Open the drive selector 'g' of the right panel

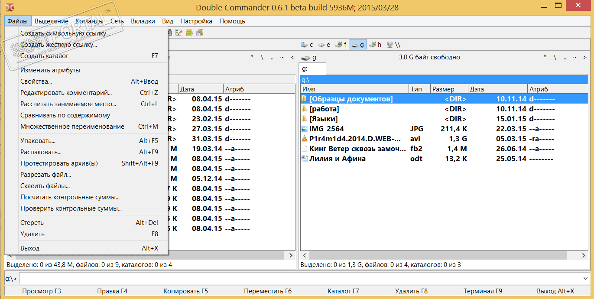[x=309, y=57]
